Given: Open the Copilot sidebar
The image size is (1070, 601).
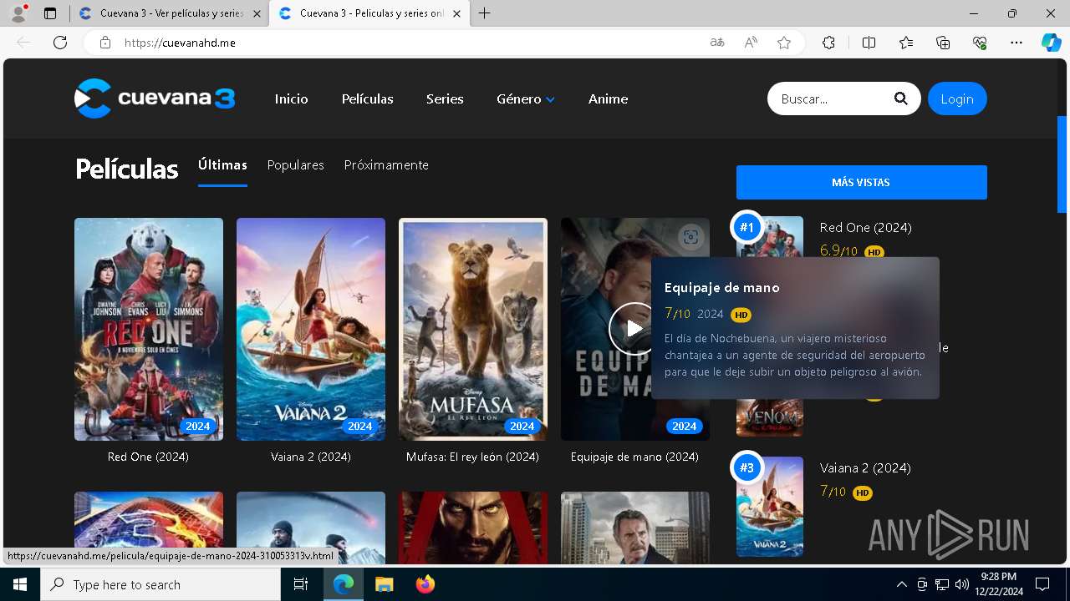Looking at the screenshot, I should [x=1051, y=43].
